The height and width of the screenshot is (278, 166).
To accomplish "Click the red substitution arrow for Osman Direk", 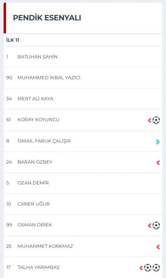I will [x=149, y=226].
